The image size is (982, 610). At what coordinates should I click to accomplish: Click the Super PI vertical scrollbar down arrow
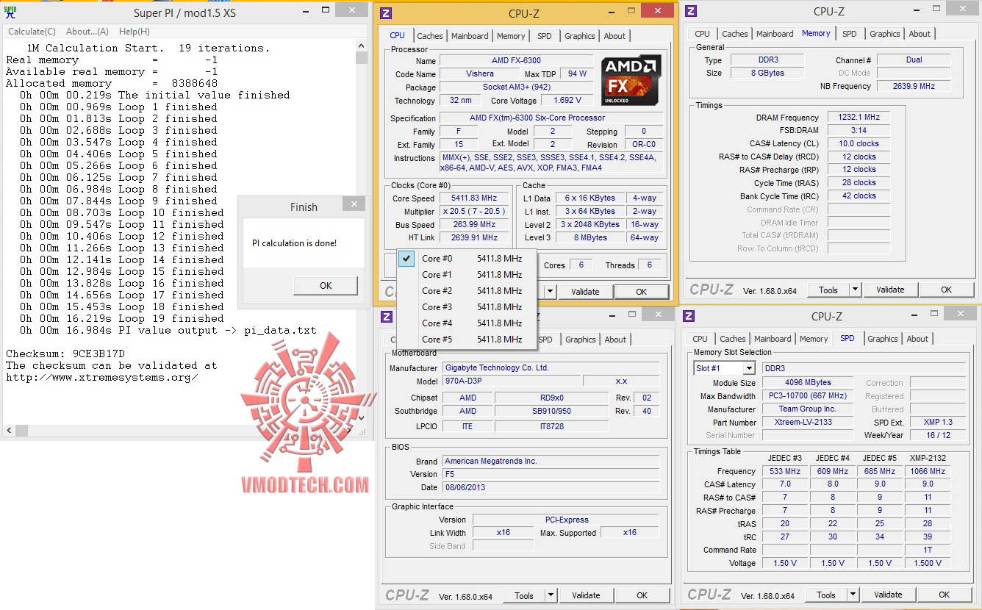coord(361,417)
